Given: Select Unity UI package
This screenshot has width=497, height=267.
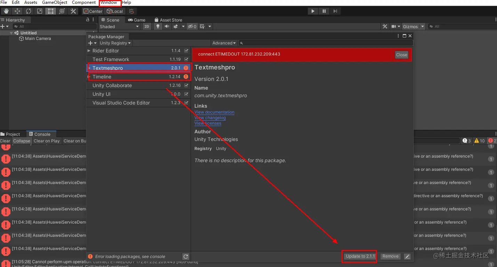Looking at the screenshot, I should [138, 94].
